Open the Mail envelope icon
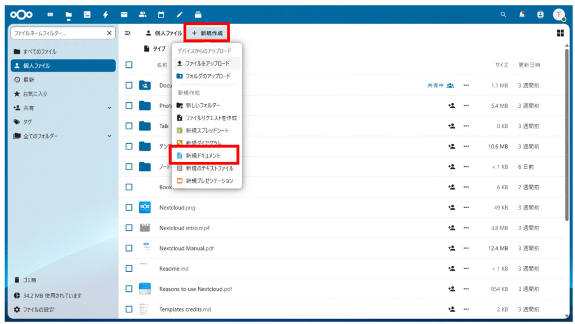 click(124, 15)
